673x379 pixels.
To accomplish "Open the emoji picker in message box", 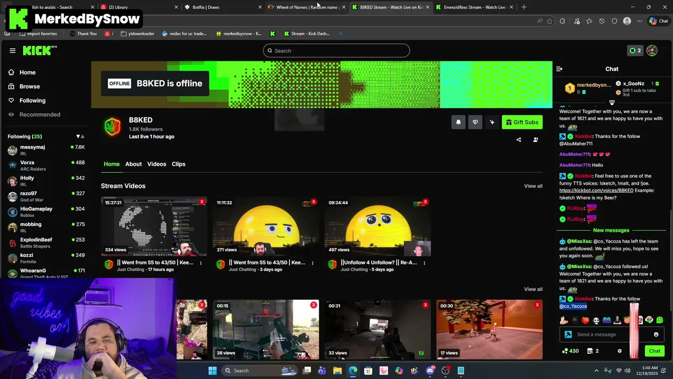I will click(x=656, y=334).
